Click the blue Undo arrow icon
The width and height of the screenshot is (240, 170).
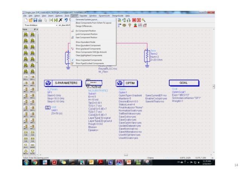[66, 20]
